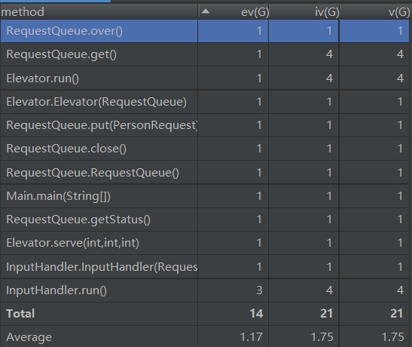The image size is (412, 347).
Task: Click Total v(G) value 21
Action: coord(397,314)
